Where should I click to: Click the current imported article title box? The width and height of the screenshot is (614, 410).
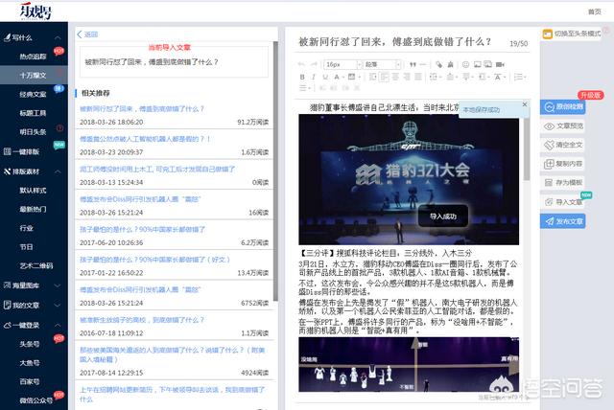point(175,61)
